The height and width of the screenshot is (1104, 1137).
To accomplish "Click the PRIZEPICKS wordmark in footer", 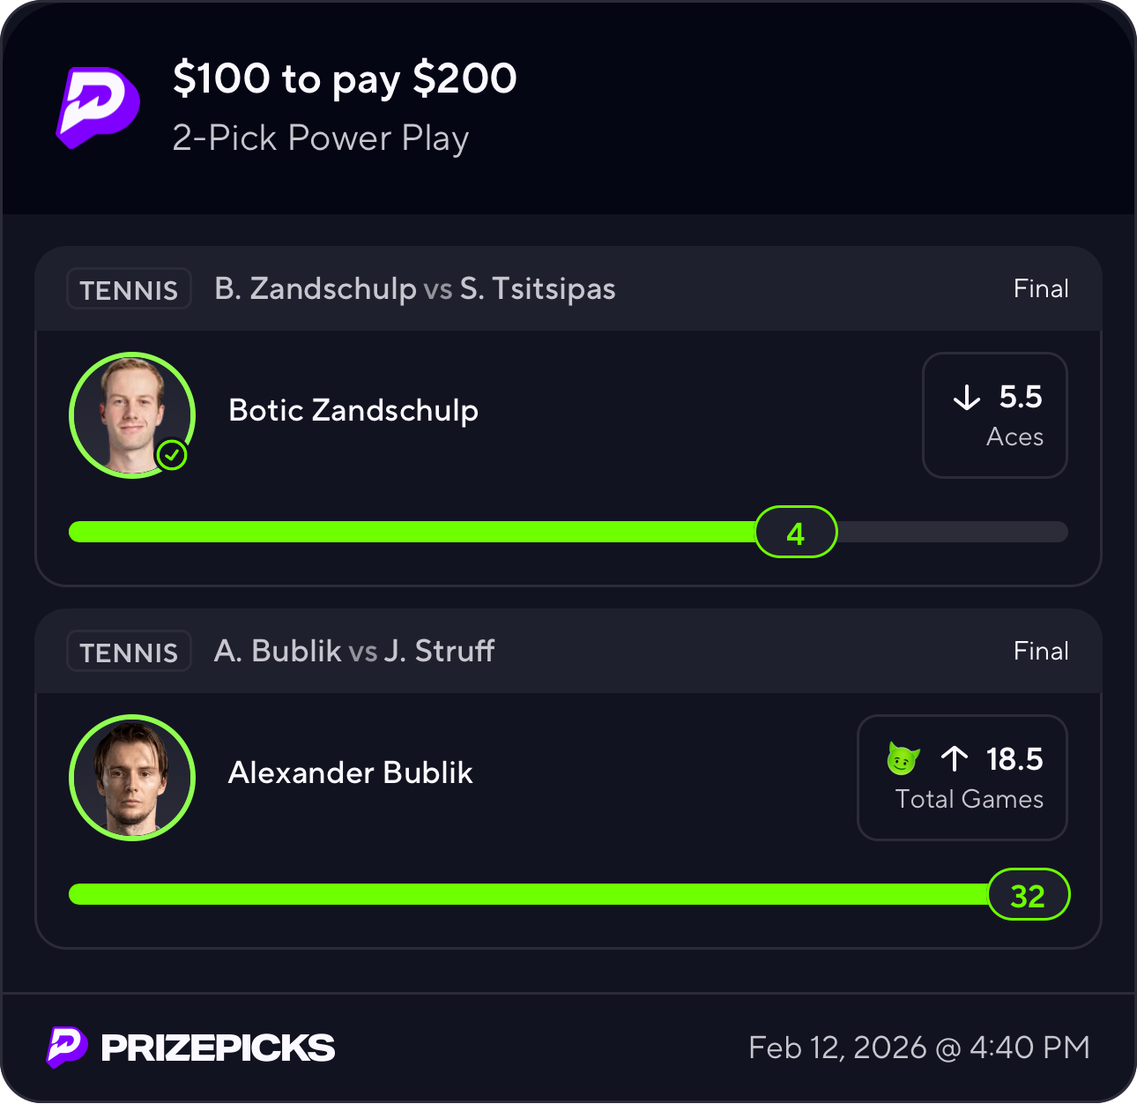I will tap(218, 1048).
